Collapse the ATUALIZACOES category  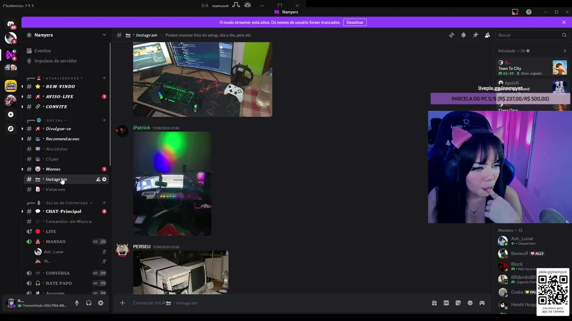pyautogui.click(x=62, y=78)
